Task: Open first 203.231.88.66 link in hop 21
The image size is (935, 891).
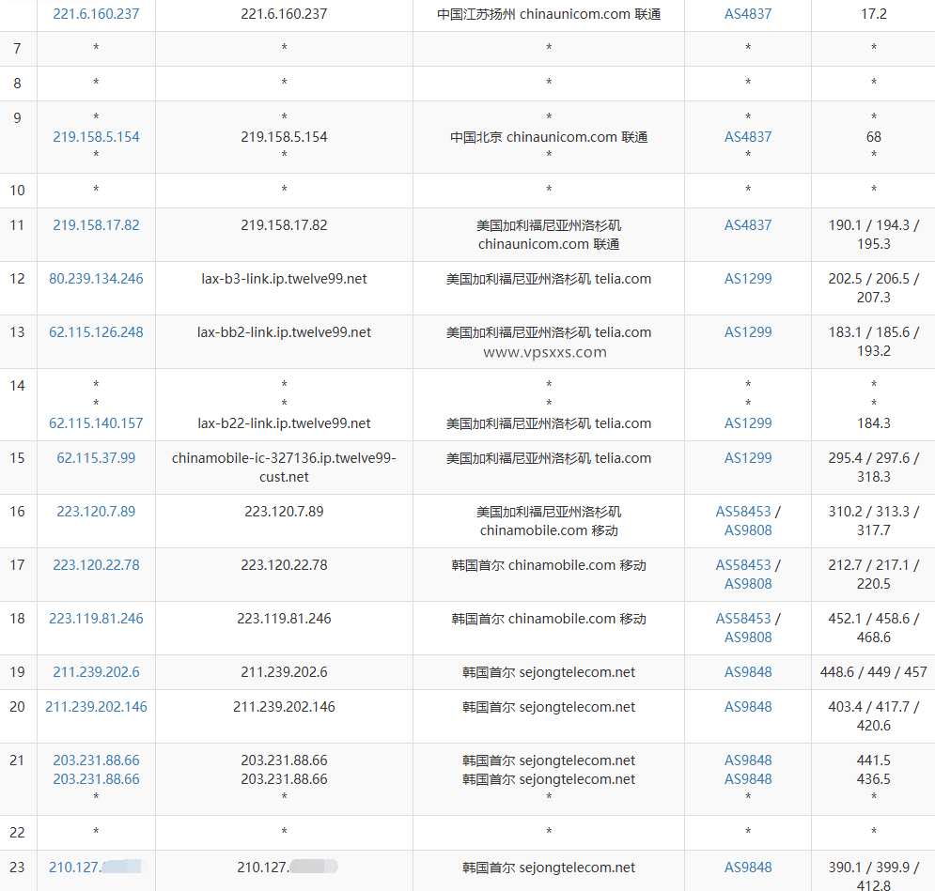Action: pyautogui.click(x=96, y=760)
